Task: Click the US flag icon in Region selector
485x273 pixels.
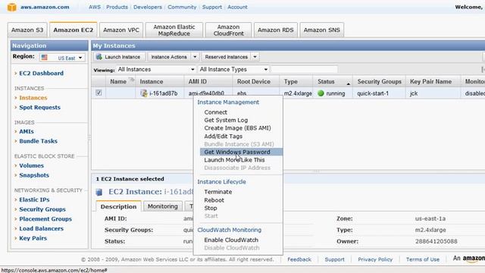Action: pyautogui.click(x=45, y=58)
